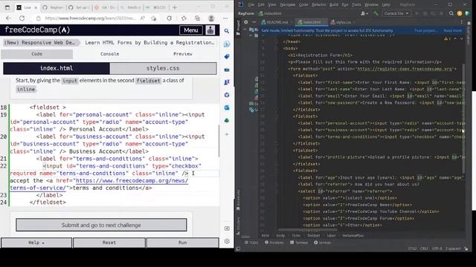Image resolution: width=476 pixels, height=267 pixels.
Task: Click the CRLF line separator status widget
Action: click(x=424, y=248)
